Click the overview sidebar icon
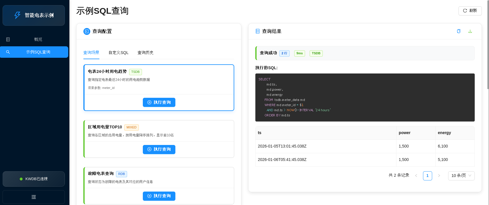Image resolution: width=489 pixels, height=205 pixels. tap(8, 39)
